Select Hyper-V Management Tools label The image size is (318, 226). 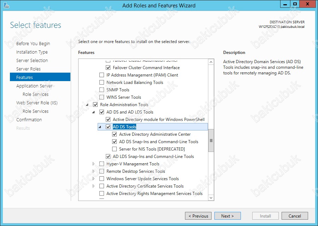133,164
